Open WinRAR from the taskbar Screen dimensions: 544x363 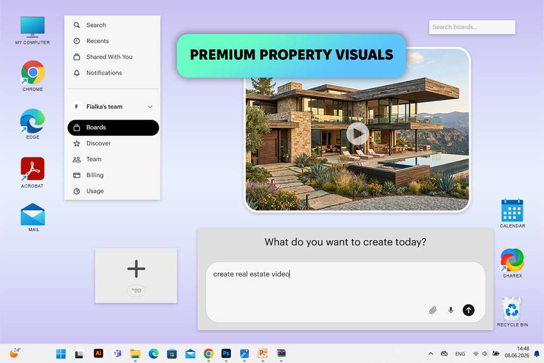click(x=281, y=353)
